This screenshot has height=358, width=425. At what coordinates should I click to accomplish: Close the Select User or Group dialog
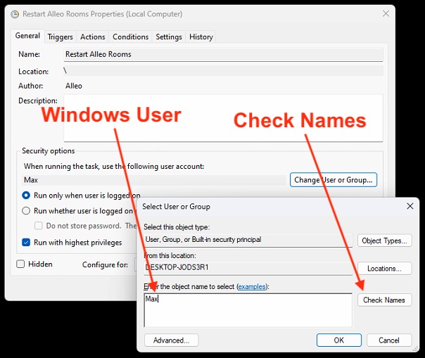click(x=410, y=206)
